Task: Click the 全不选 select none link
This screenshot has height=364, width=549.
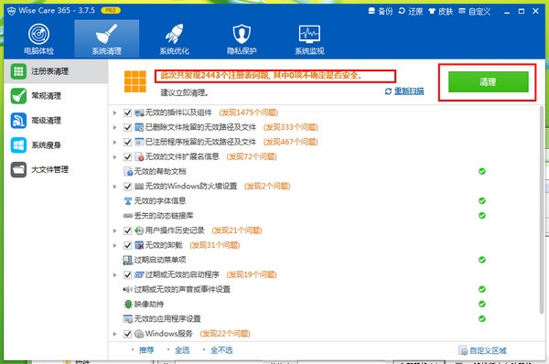Action: [221, 350]
